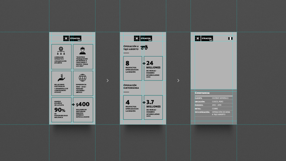The width and height of the screenshot is (286, 161).
Task: Click the worker with hard hat icon
Action: (x=82, y=50)
